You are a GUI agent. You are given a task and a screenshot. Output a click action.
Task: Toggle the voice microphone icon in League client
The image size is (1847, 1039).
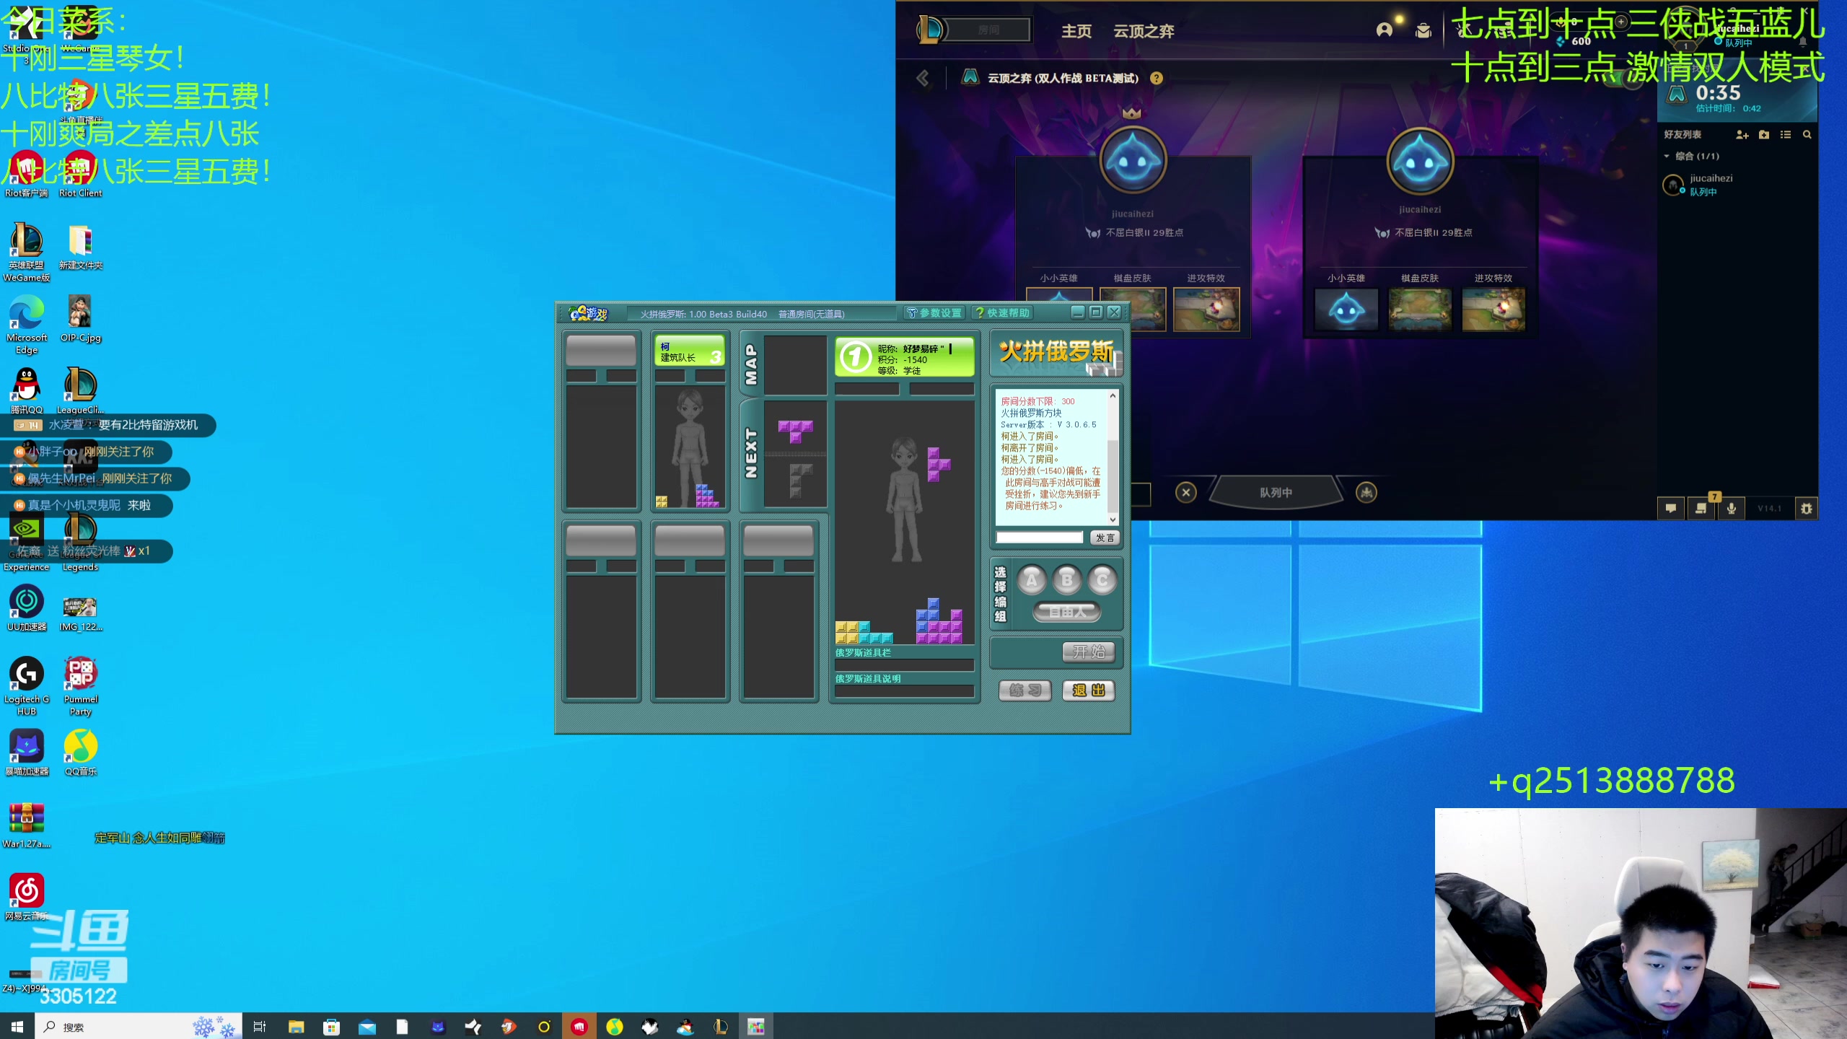click(1731, 508)
